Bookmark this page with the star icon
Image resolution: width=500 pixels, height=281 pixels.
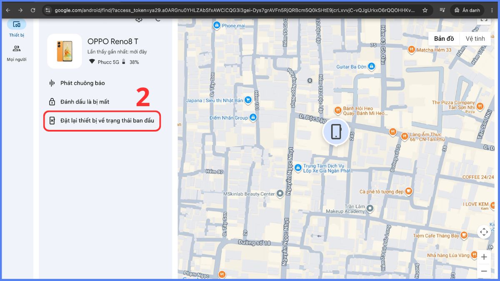pos(425,10)
